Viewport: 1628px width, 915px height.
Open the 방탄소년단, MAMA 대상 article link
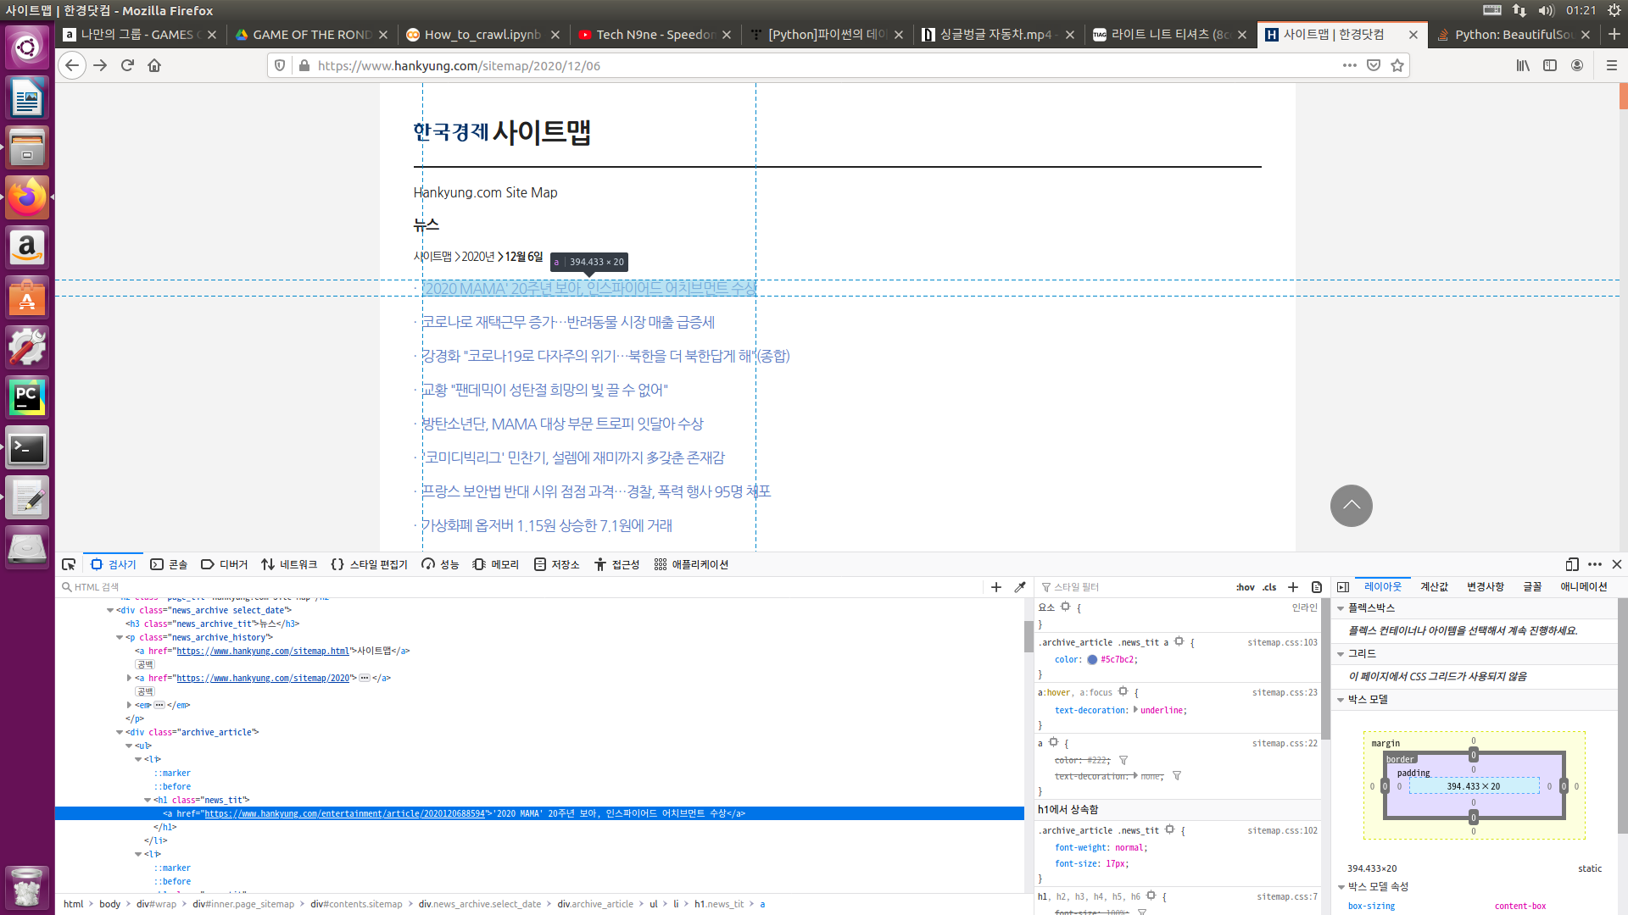[562, 424]
